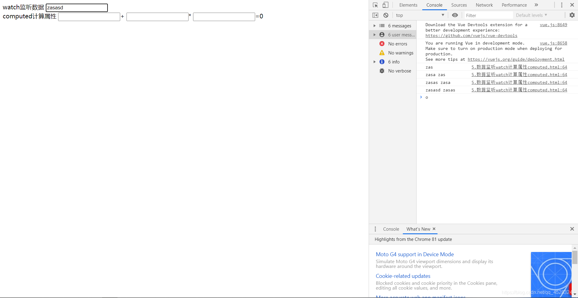Screen dimensions: 578x298
Task: Open the Default levels dropdown
Action: [x=532, y=15]
